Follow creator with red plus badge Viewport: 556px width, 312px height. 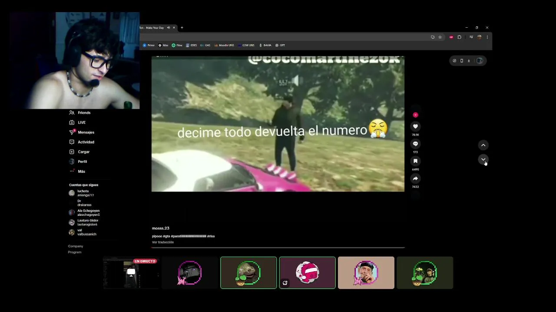415,115
